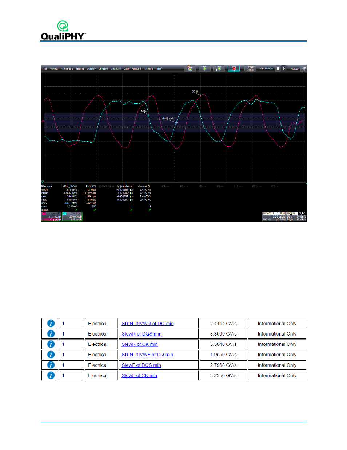Viewport: 347px width, 450px height.
Task: Click info icon for SRIN_dIVWF of DQ min row
Action: tap(51, 355)
